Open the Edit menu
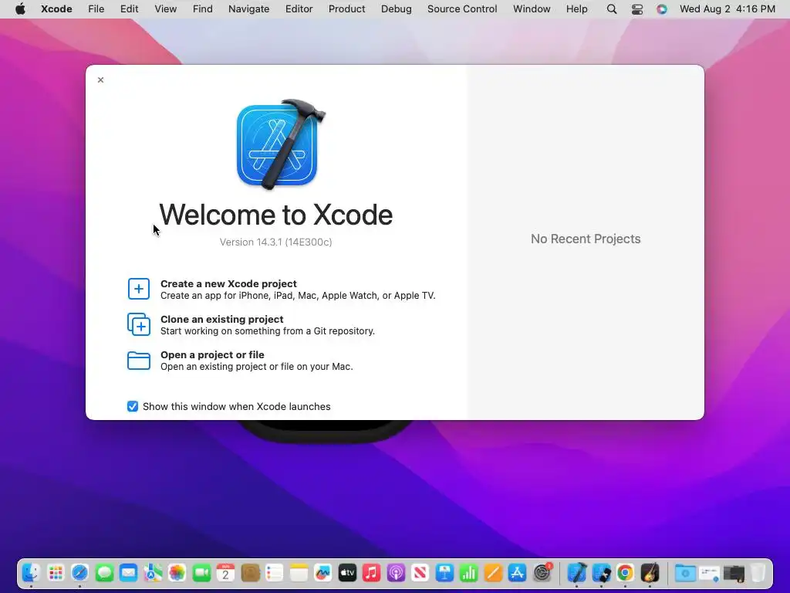 click(x=129, y=9)
